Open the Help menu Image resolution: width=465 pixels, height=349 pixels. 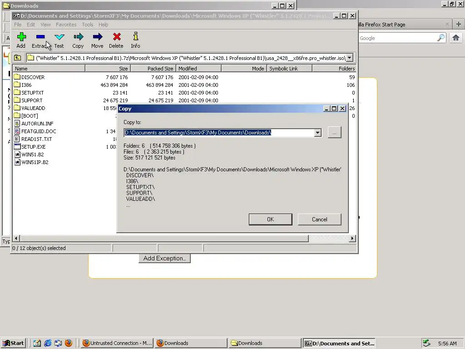coord(103,25)
